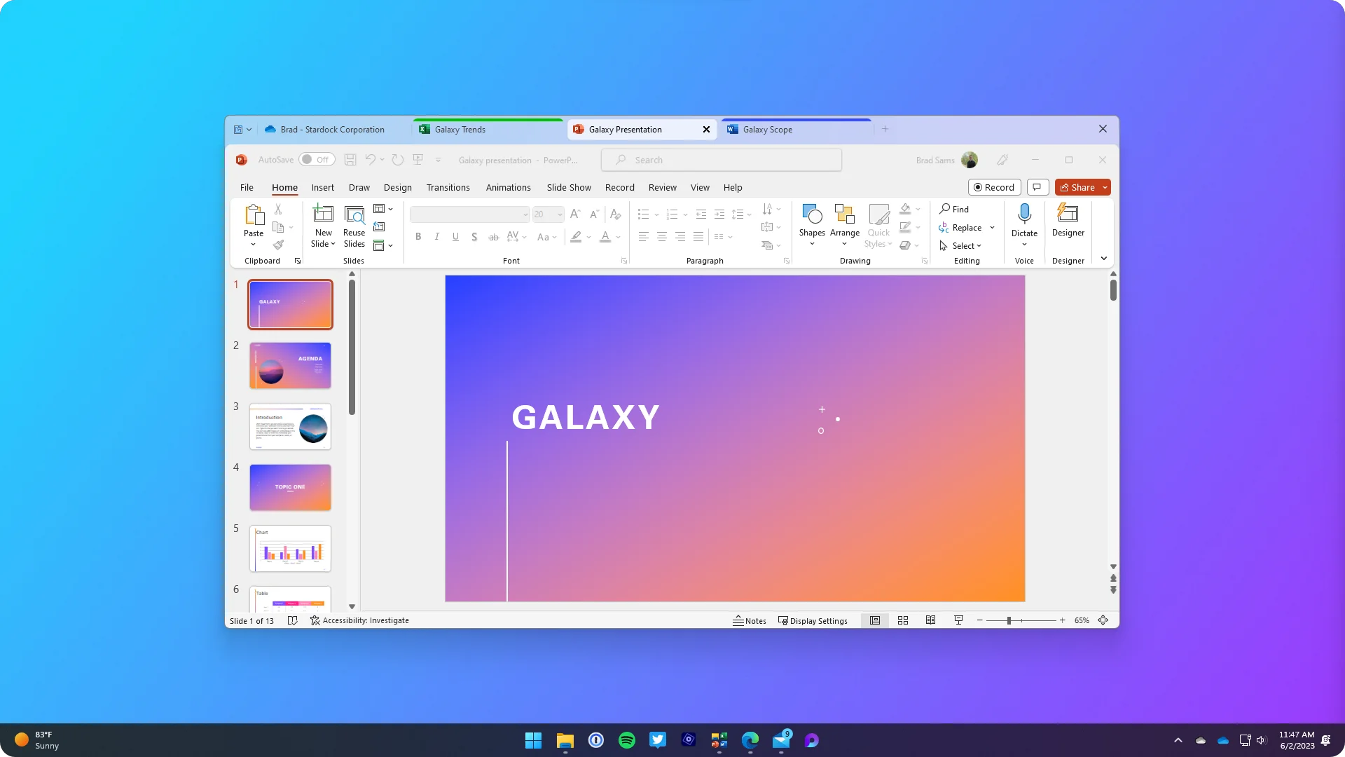Screen dimensions: 1345x757
Task: Open the Animations ribbon tab
Action: click(x=508, y=187)
